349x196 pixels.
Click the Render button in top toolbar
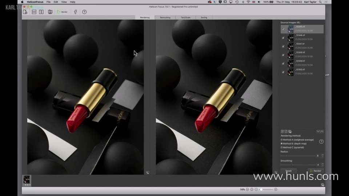(x=62, y=12)
